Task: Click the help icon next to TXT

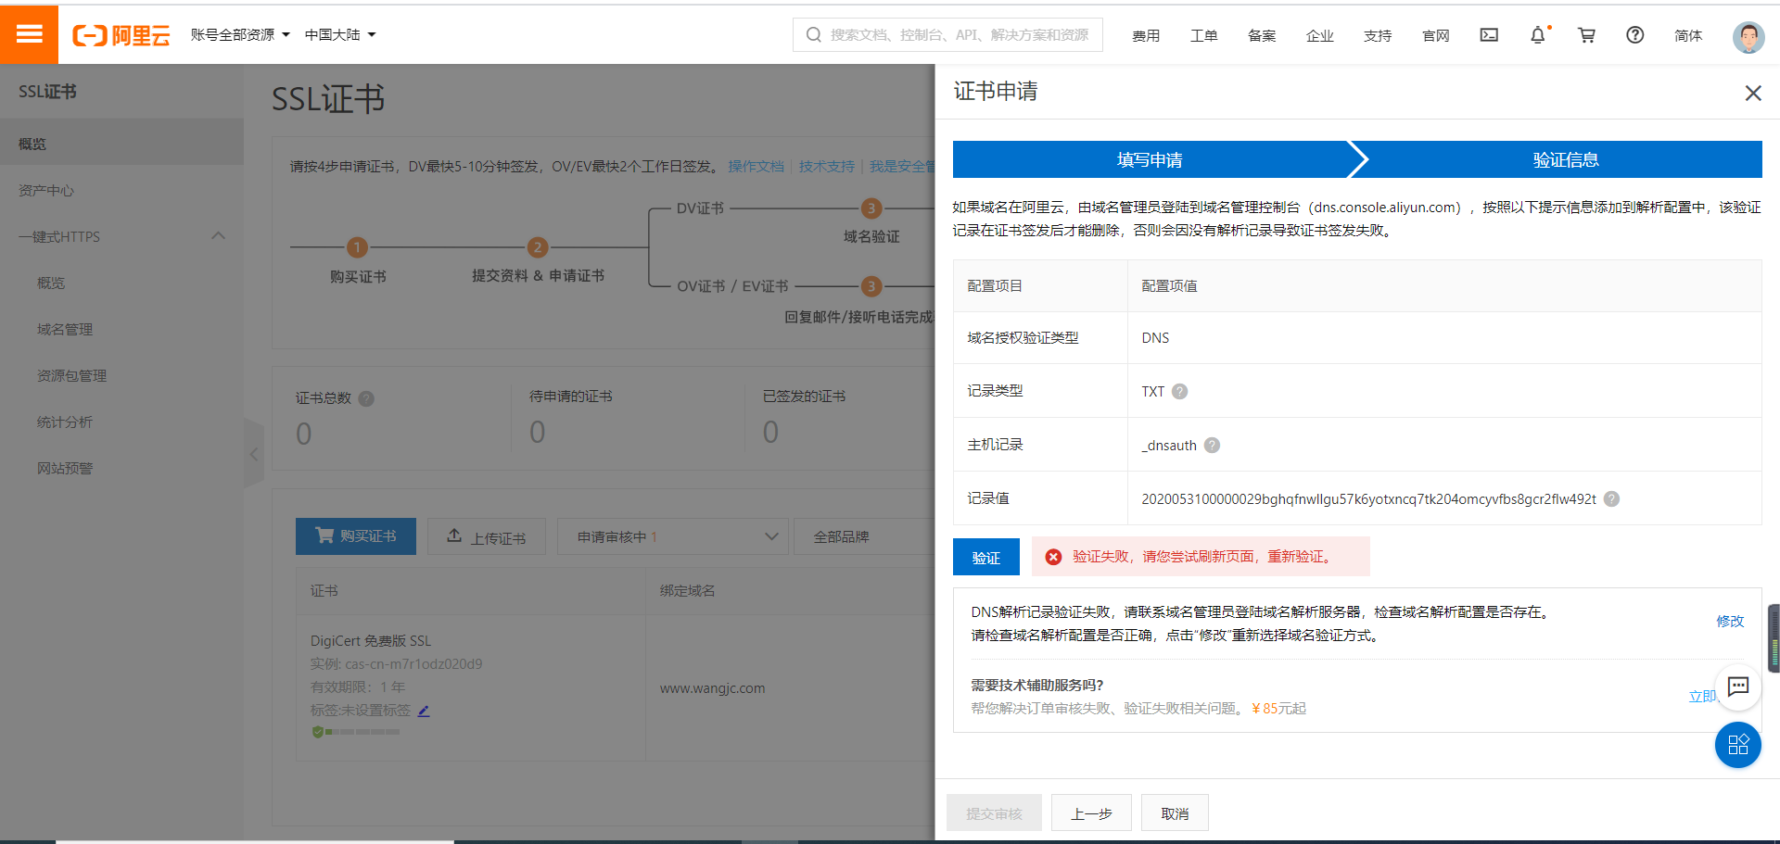Action: coord(1179,391)
